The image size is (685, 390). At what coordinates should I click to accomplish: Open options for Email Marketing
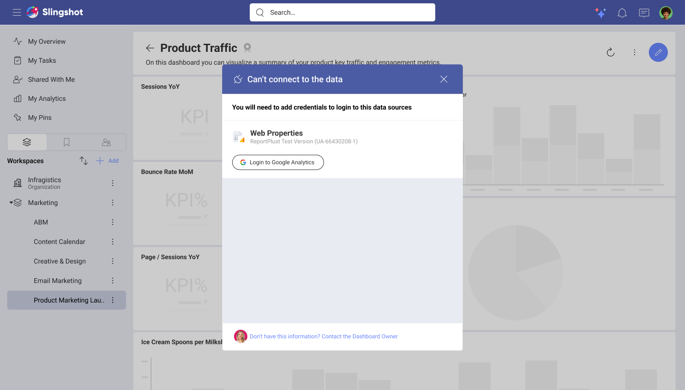[113, 281]
